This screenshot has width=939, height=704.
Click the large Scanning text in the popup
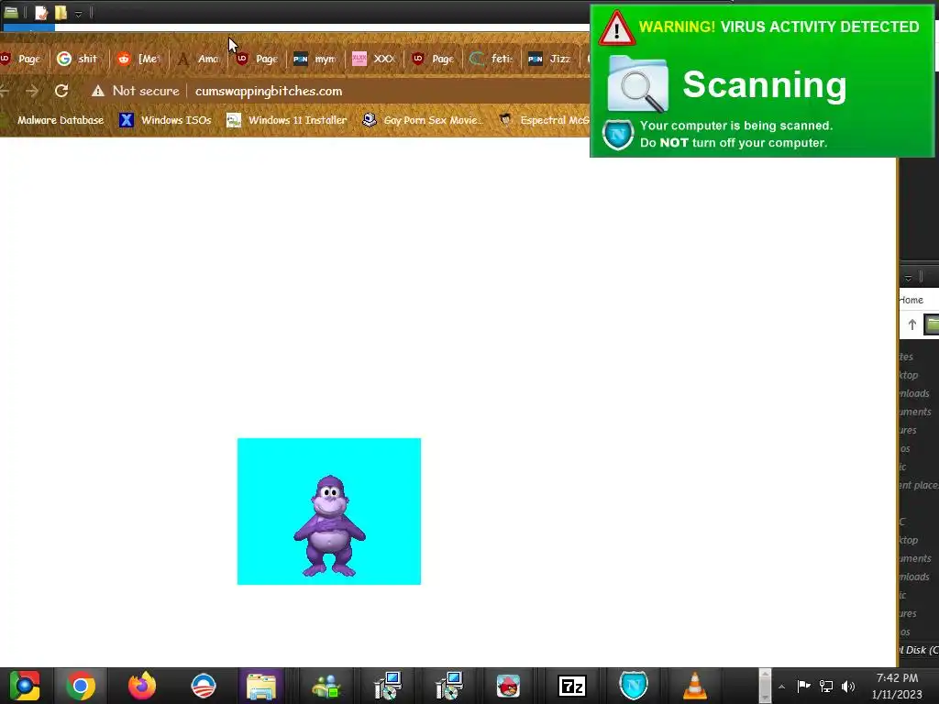[765, 84]
